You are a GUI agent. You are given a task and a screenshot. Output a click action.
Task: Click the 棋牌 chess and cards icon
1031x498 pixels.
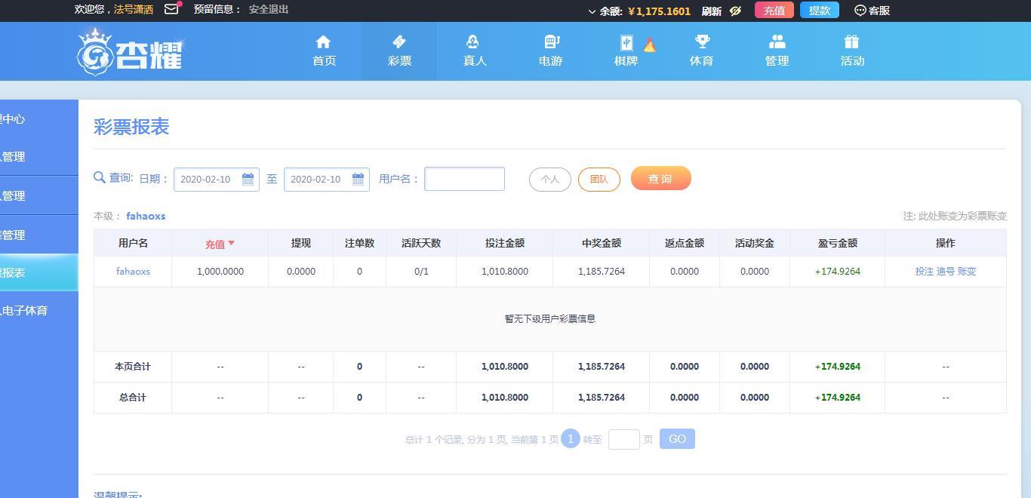626,41
